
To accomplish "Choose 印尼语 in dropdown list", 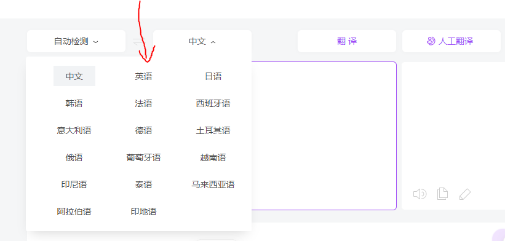I will click(74, 184).
